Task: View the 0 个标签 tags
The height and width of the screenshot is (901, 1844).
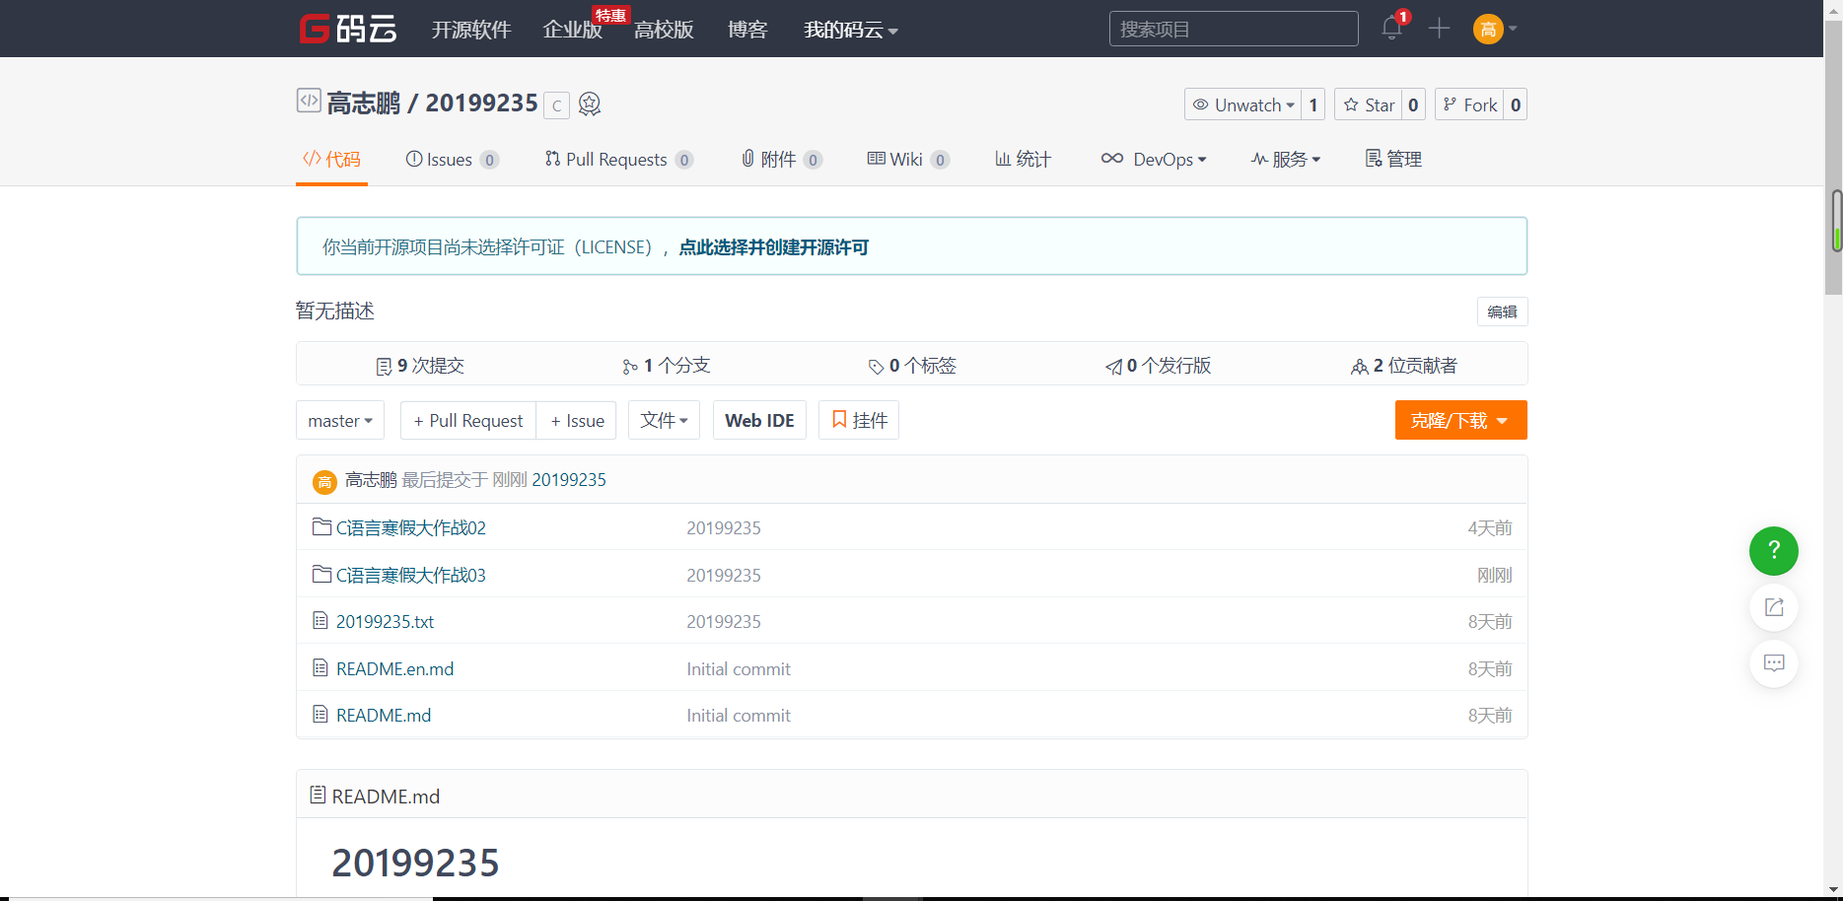Action: [x=912, y=366]
